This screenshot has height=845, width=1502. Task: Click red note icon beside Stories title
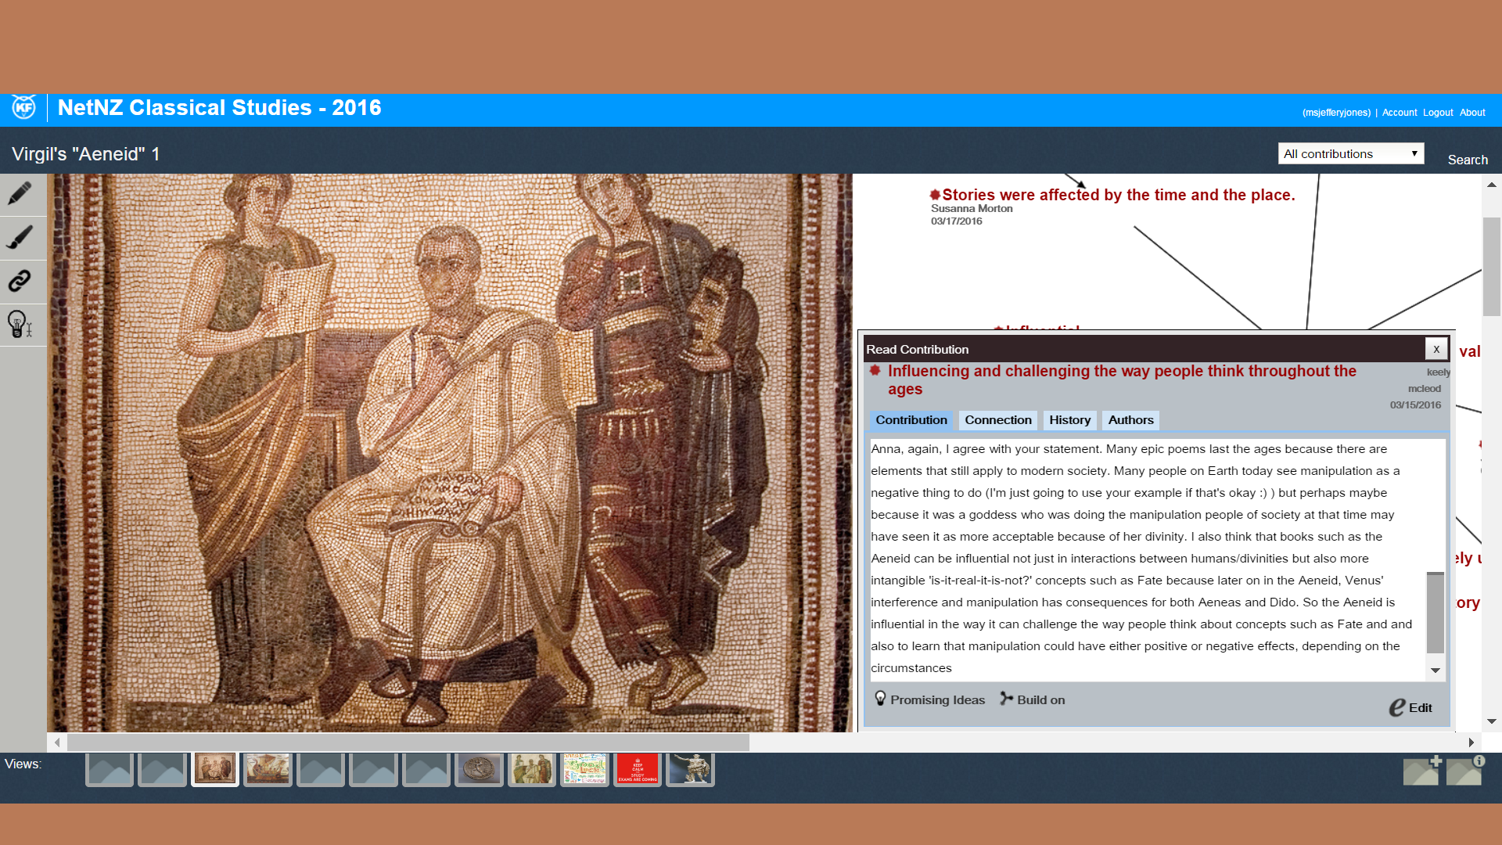[x=935, y=194]
